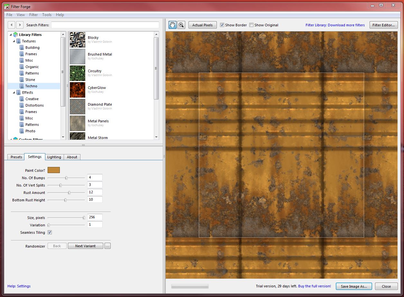Screen dimensions: 404x297
Task: Select the Hand pan tool
Action: (x=172, y=25)
